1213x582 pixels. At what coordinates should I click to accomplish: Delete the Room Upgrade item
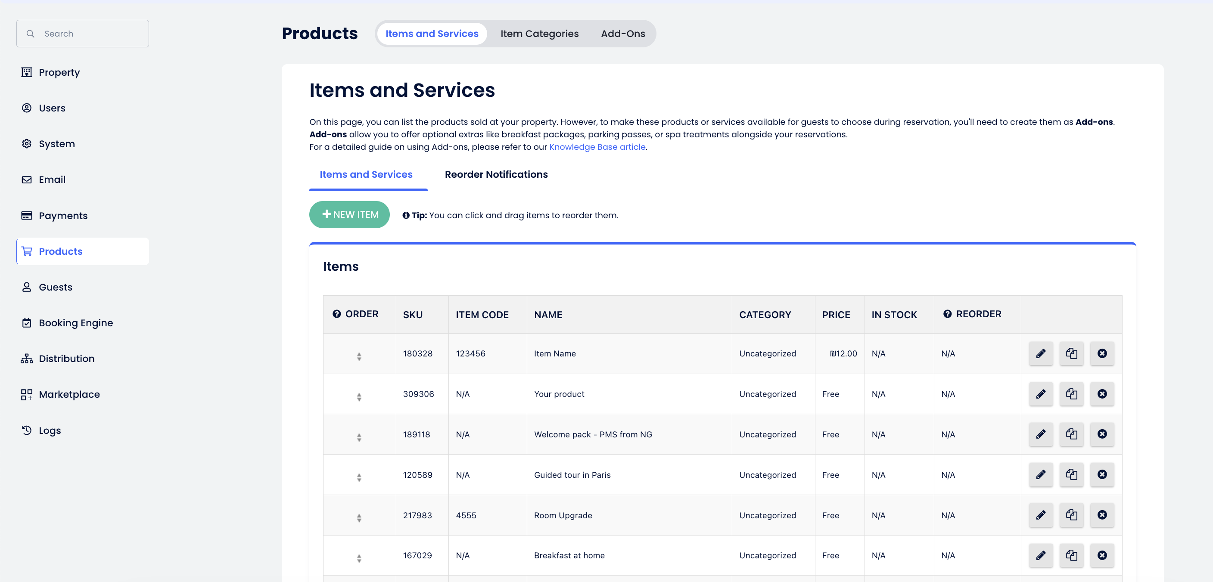(1102, 515)
